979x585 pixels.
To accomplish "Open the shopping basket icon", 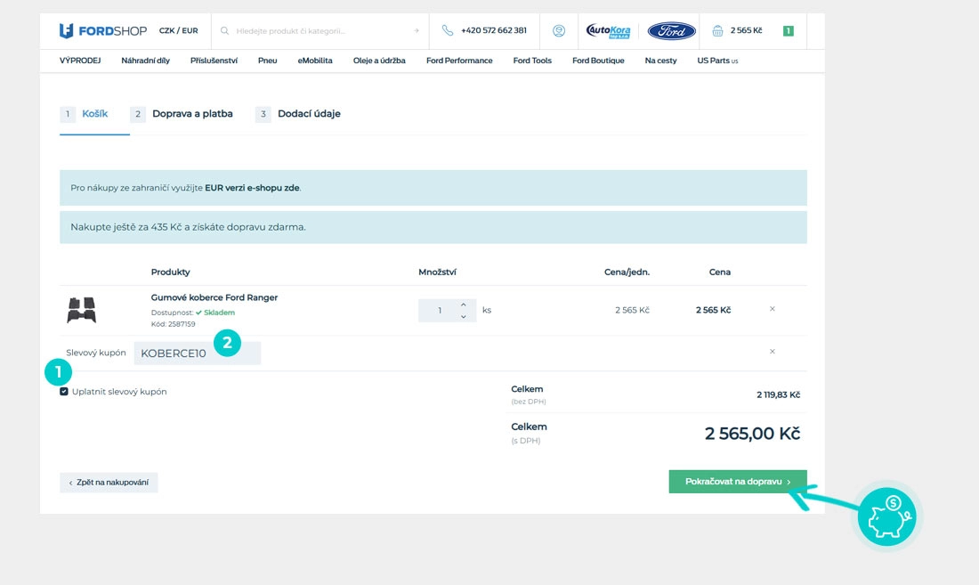I will (718, 30).
